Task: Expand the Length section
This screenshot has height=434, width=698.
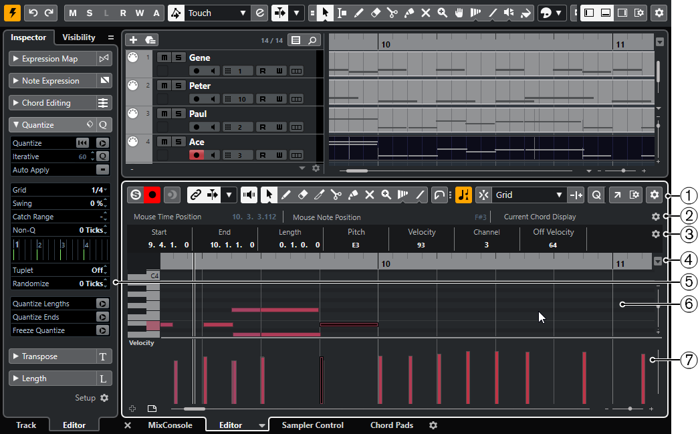Action: tap(15, 378)
